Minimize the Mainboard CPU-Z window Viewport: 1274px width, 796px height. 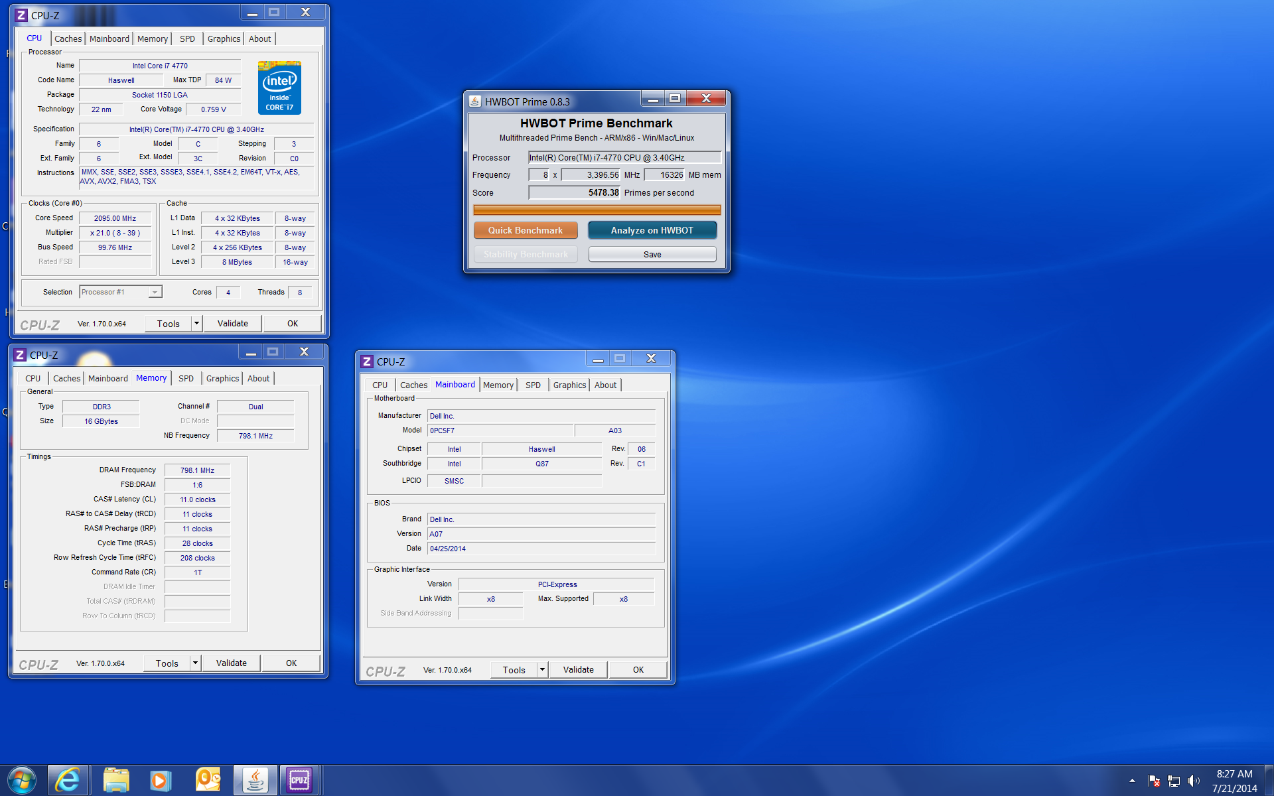point(597,359)
